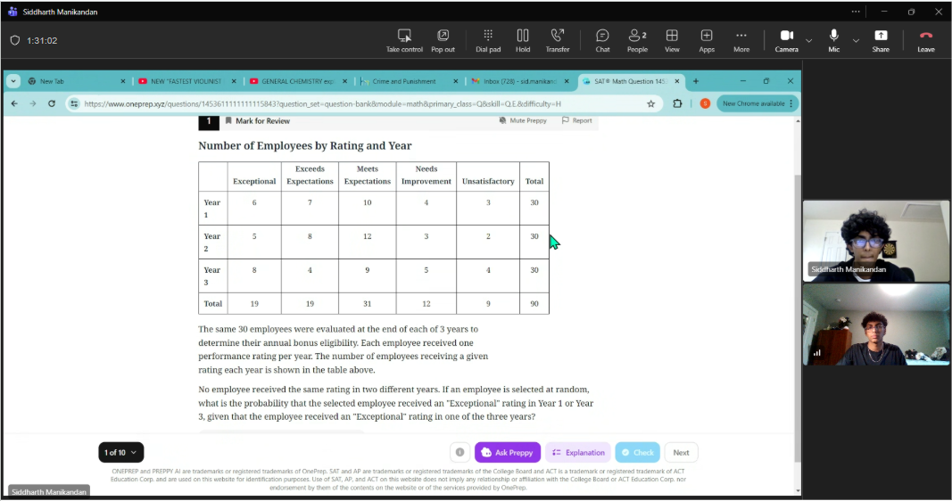
Task: Reload the oneprep page
Action: tap(52, 103)
